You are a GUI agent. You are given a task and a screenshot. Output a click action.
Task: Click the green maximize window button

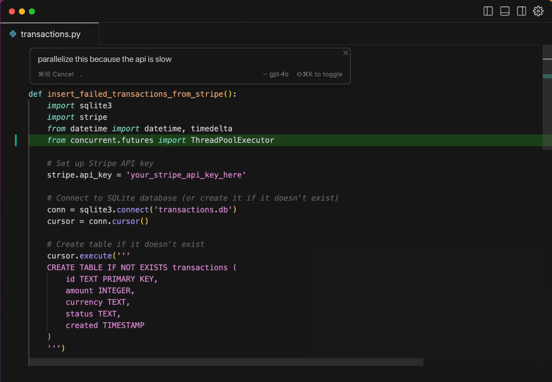[x=32, y=12]
